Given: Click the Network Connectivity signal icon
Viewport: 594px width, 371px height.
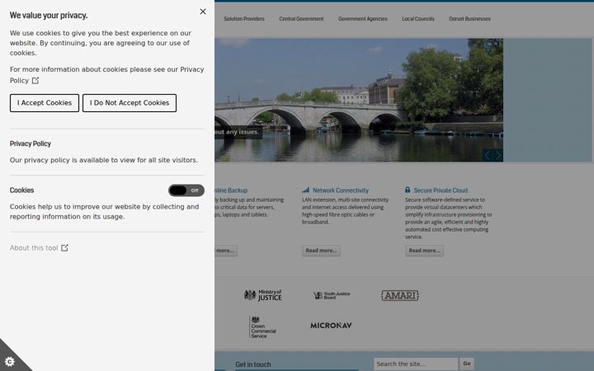Looking at the screenshot, I should [x=306, y=190].
